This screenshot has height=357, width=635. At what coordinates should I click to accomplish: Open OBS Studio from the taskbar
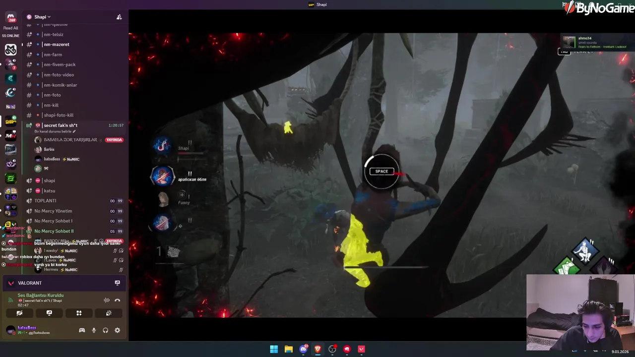[x=332, y=349]
